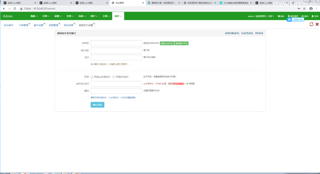Click the not-secure warning icon
The width and height of the screenshot is (320, 174).
click(x=21, y=9)
